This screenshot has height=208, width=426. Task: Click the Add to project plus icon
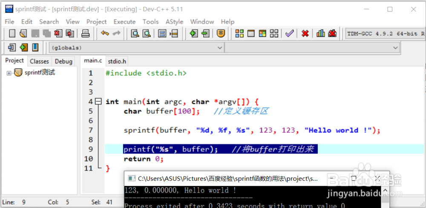point(194,34)
